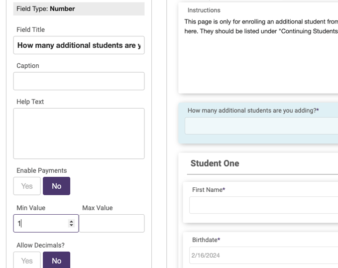The image size is (338, 268).
Task: Click the additional students number input in preview
Action: [261, 126]
